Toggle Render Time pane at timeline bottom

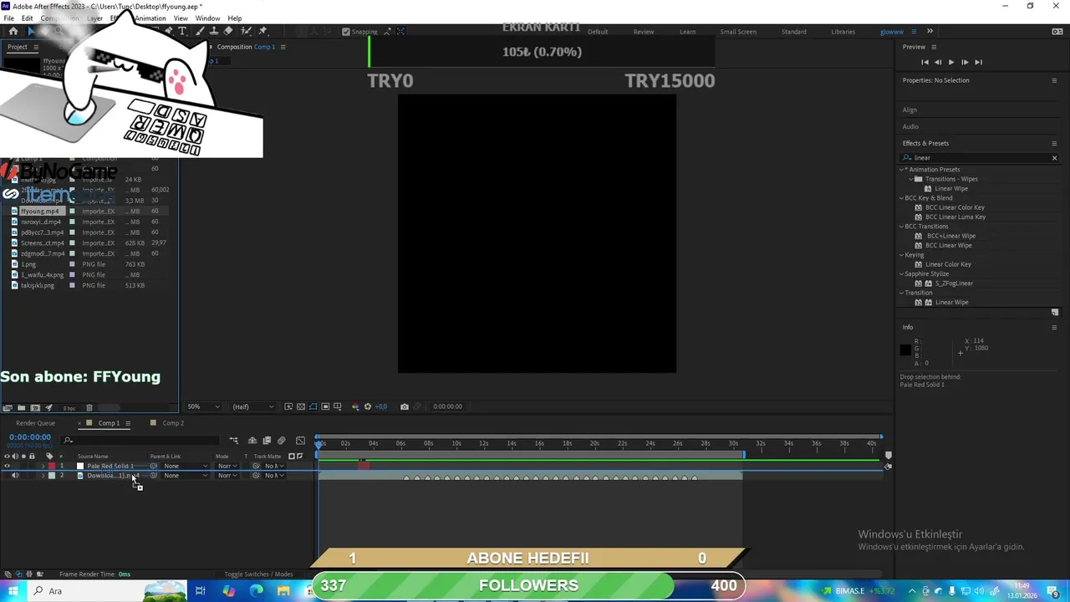coord(39,574)
